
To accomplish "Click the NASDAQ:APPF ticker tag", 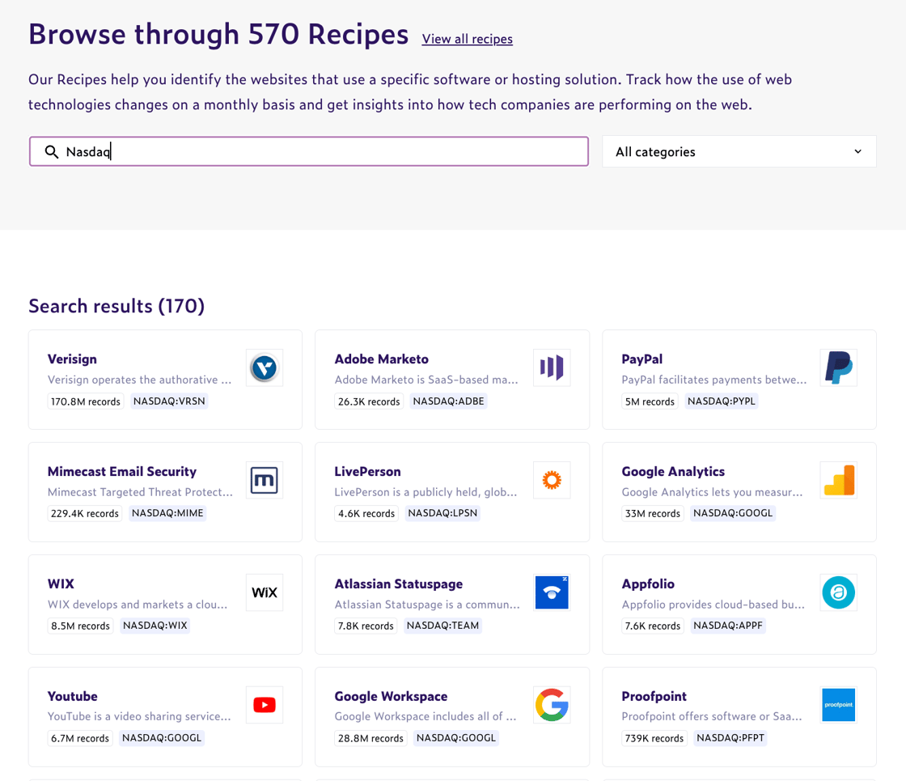I will click(728, 626).
